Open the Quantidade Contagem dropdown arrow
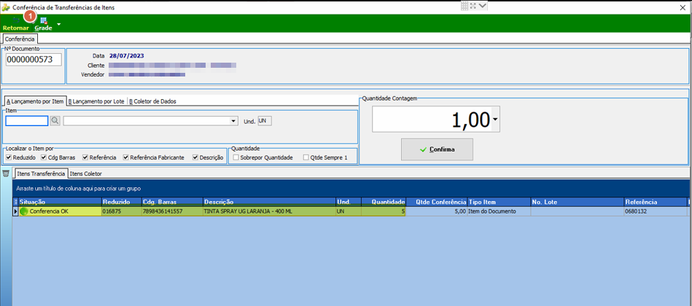The height and width of the screenshot is (306, 692). tap(495, 119)
